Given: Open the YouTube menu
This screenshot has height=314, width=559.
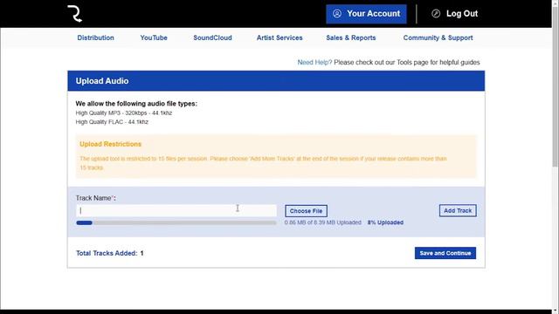Looking at the screenshot, I should (x=154, y=38).
